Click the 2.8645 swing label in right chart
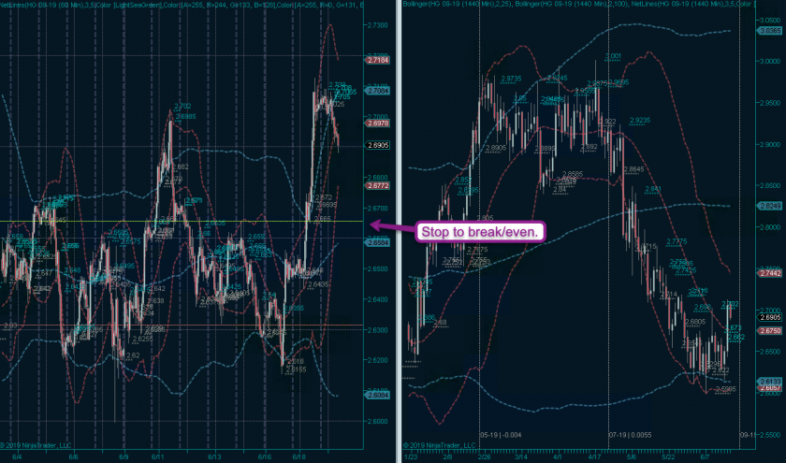Screen dimensions: 786x463 tap(633, 170)
